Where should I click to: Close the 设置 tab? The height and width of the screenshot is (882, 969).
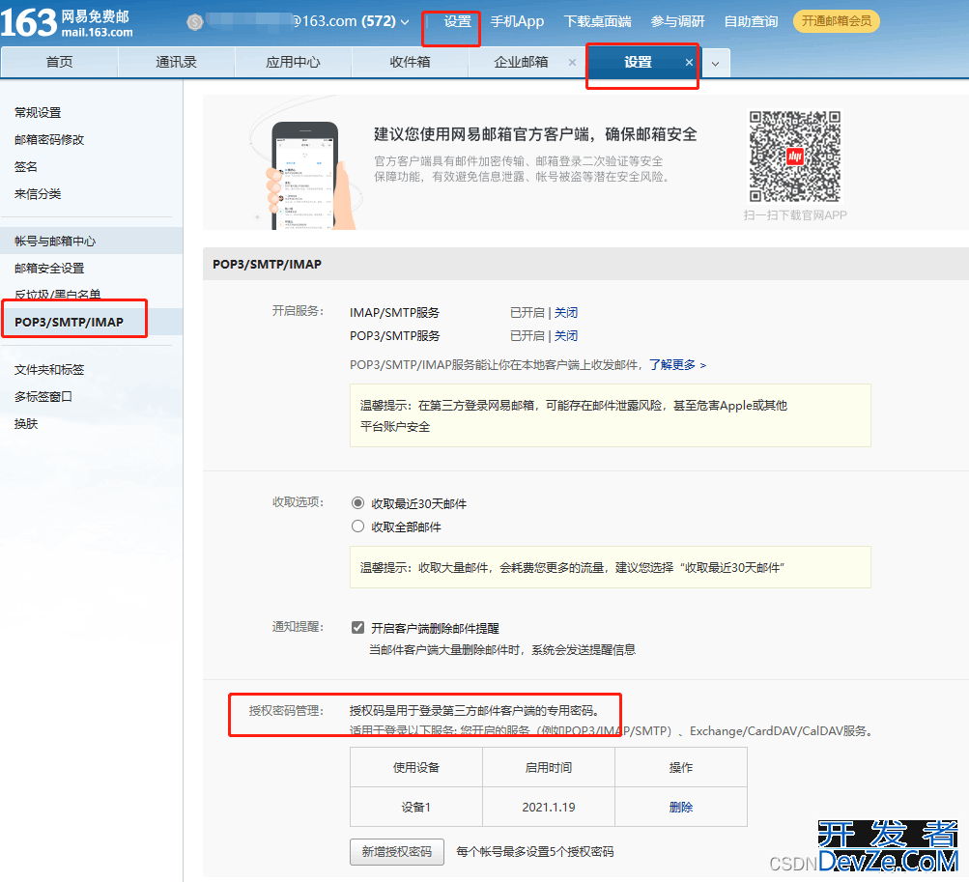(x=689, y=63)
